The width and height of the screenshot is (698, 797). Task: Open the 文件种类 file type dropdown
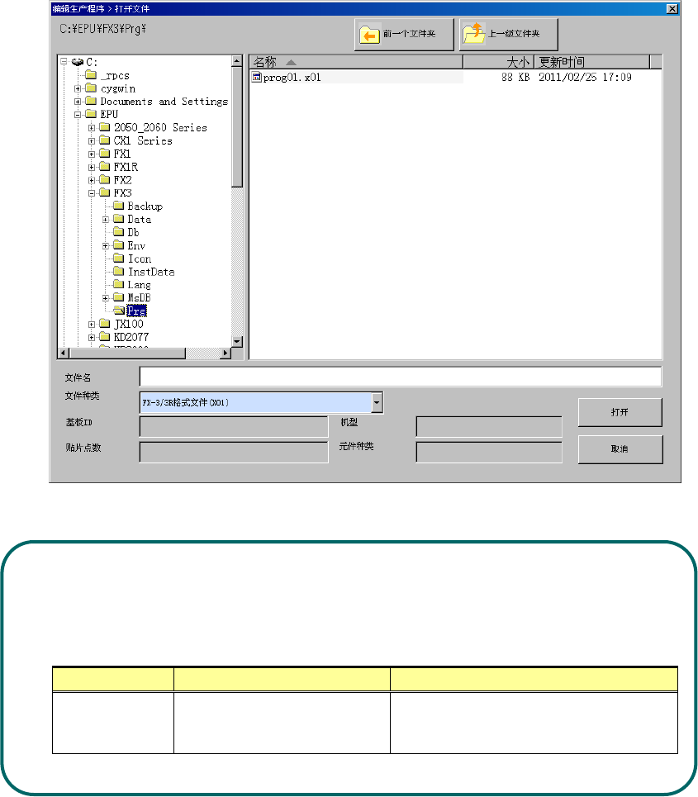(x=376, y=402)
